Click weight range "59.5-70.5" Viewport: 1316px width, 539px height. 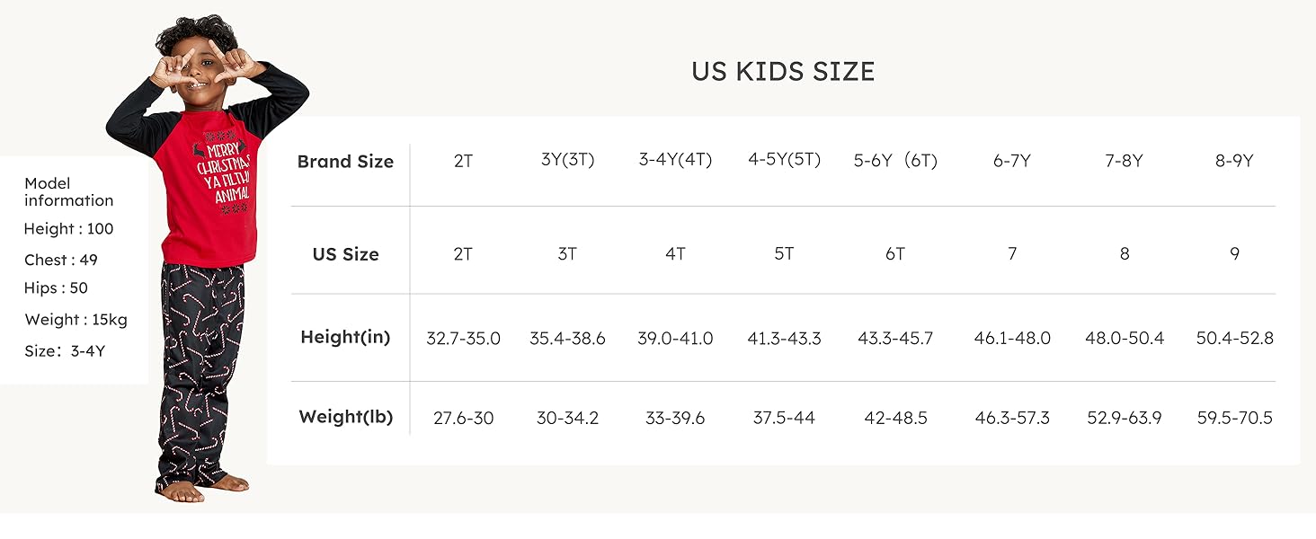1234,419
